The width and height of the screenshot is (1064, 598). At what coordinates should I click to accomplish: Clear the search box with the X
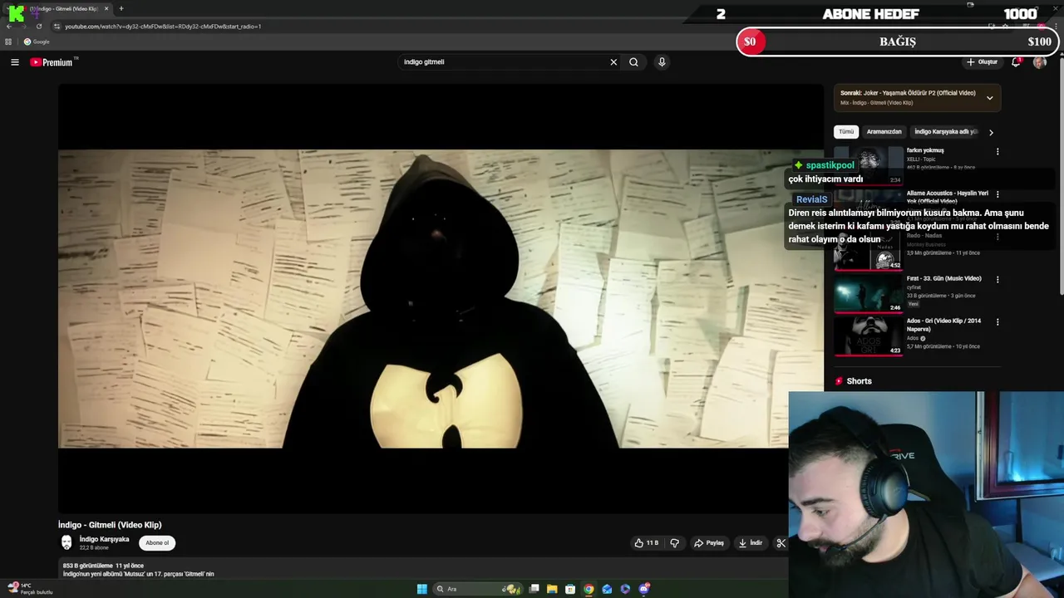[x=613, y=62]
